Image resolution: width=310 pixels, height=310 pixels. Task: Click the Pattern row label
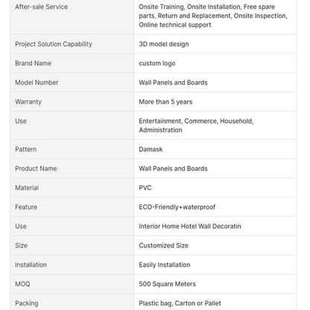pos(25,149)
